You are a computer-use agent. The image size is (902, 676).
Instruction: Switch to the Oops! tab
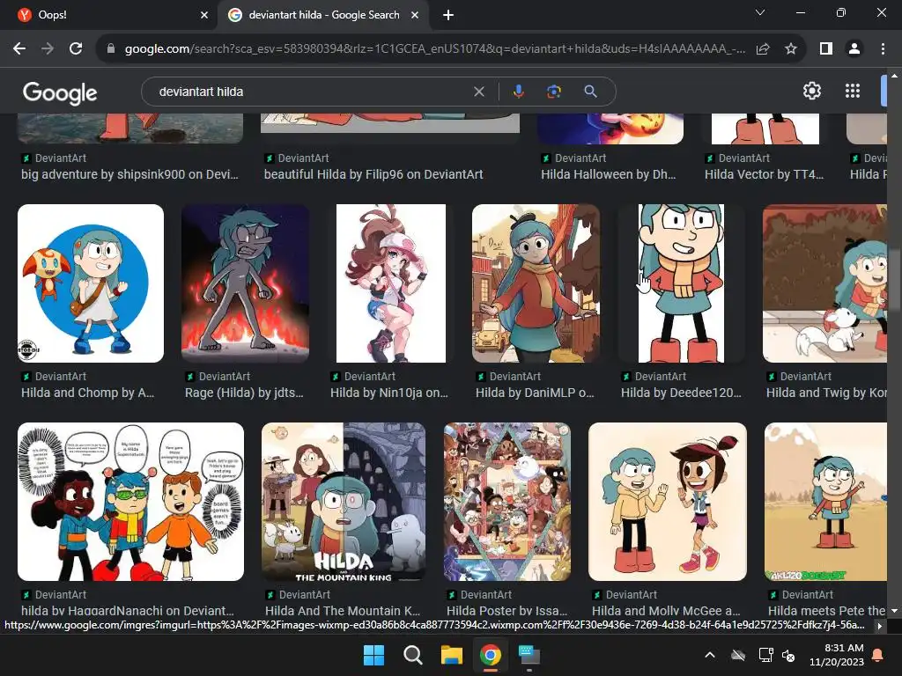click(x=109, y=16)
